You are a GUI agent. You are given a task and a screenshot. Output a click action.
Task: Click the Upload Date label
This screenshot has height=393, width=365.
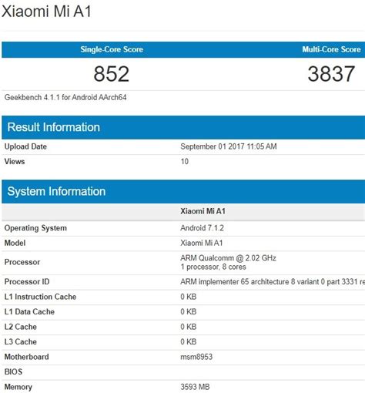click(x=25, y=146)
